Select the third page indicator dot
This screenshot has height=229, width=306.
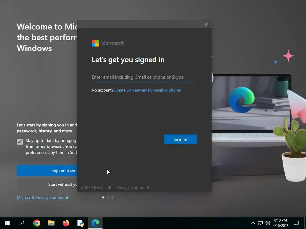click(113, 197)
